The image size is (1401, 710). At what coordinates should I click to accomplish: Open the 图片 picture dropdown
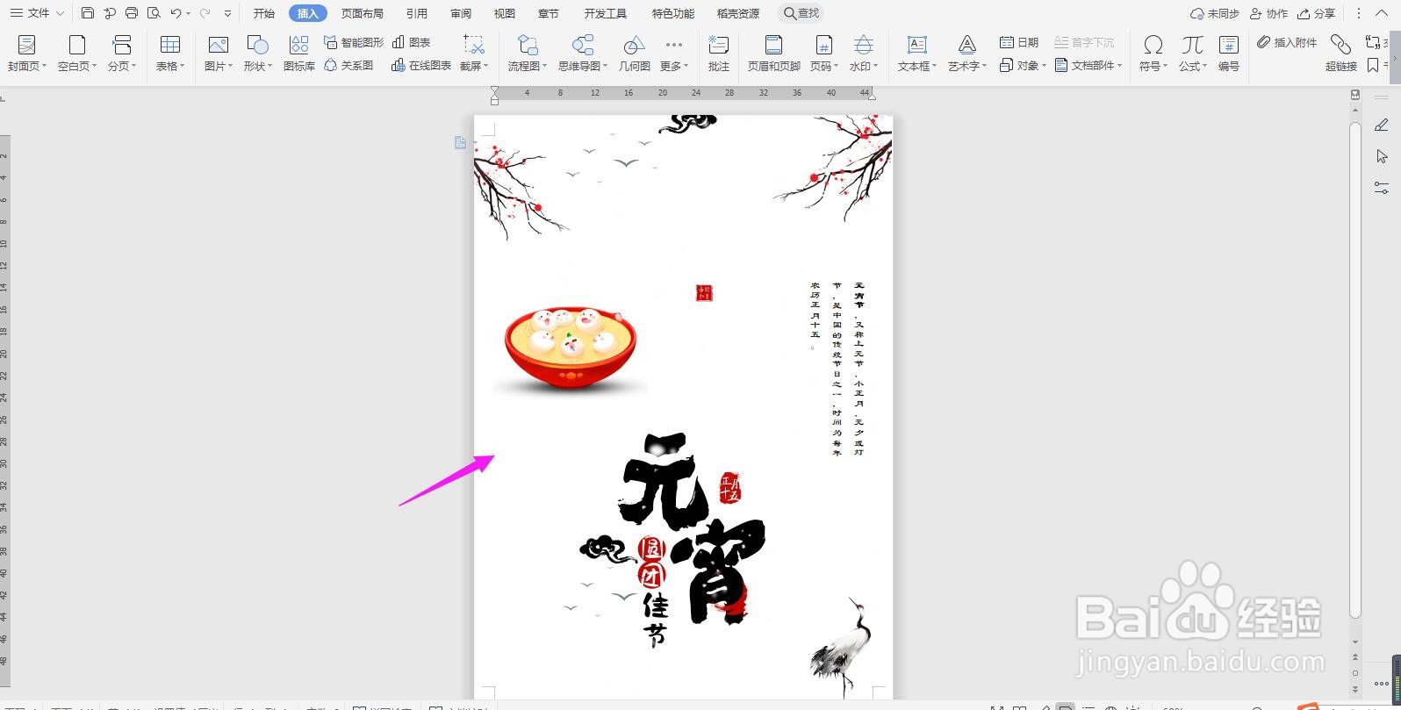click(219, 53)
